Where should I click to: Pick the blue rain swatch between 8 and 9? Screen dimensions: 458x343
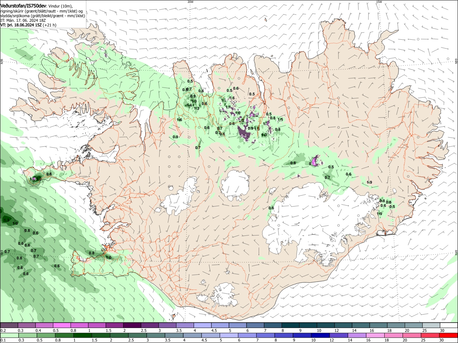[284, 335]
